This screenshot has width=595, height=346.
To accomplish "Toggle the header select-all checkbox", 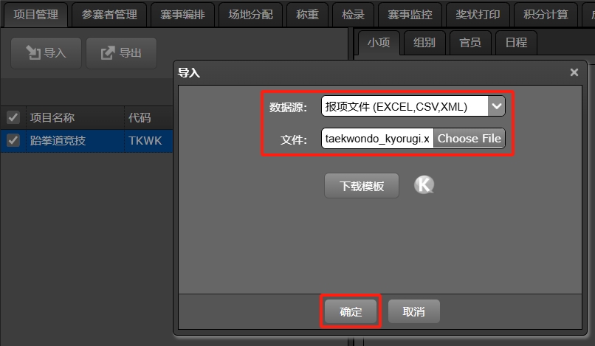I will pos(13,117).
